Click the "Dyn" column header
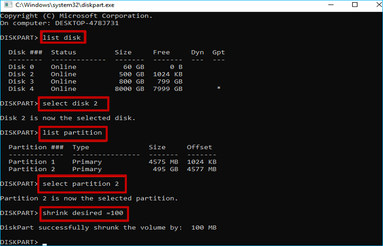 pyautogui.click(x=198, y=52)
